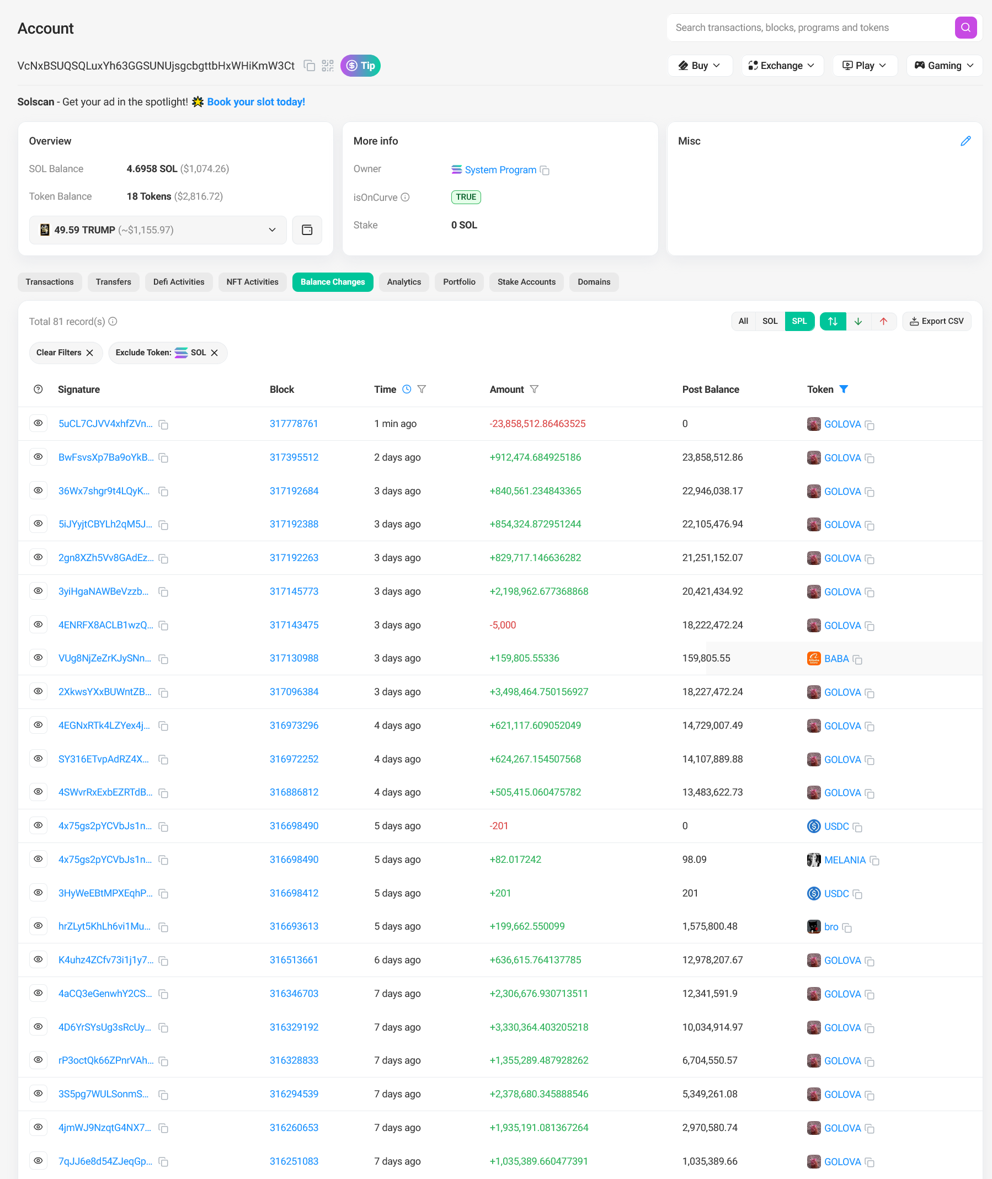Open the Domains tab
Viewport: 992px width, 1179px height.
594,282
